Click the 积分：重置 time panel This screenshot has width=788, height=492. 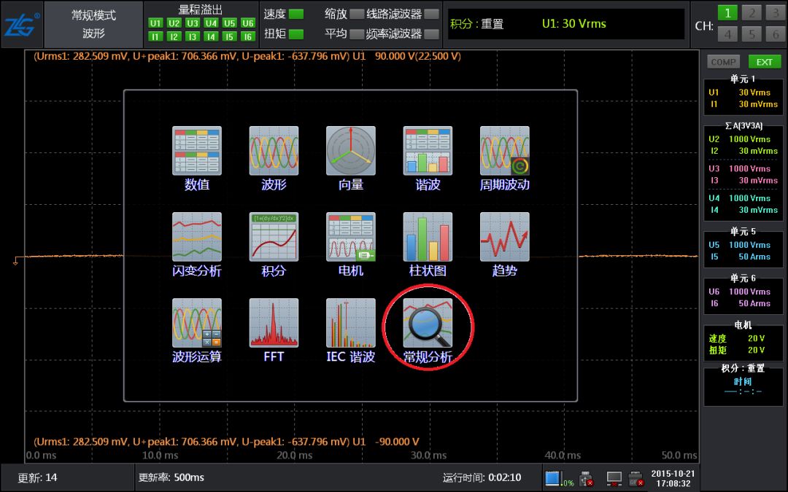pyautogui.click(x=743, y=385)
